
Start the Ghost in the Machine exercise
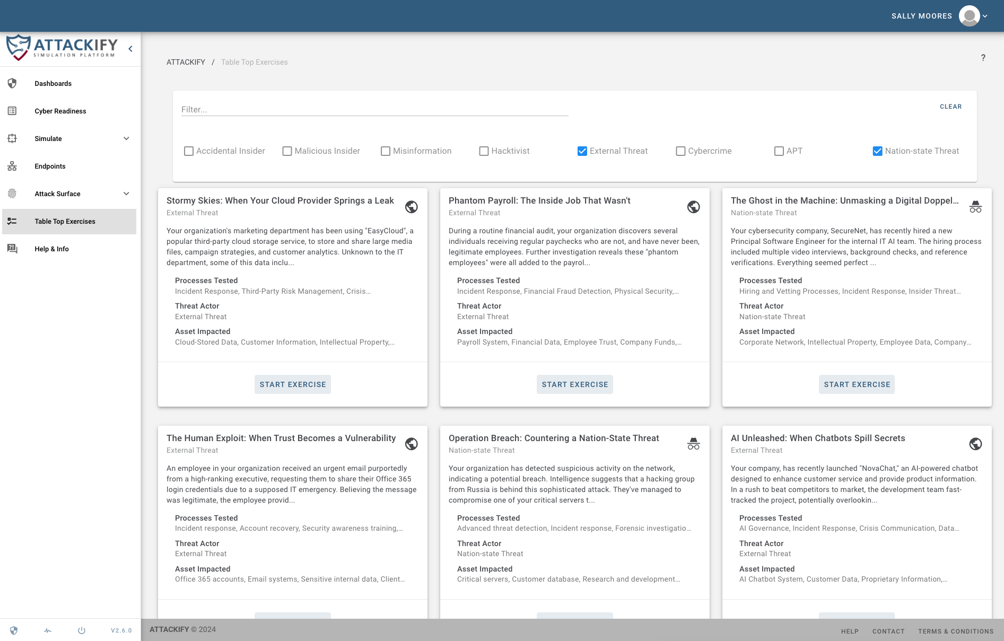coord(857,384)
